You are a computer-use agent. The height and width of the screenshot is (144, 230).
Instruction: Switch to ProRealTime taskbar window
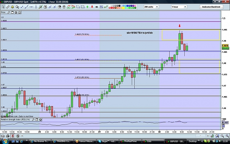point(130,141)
